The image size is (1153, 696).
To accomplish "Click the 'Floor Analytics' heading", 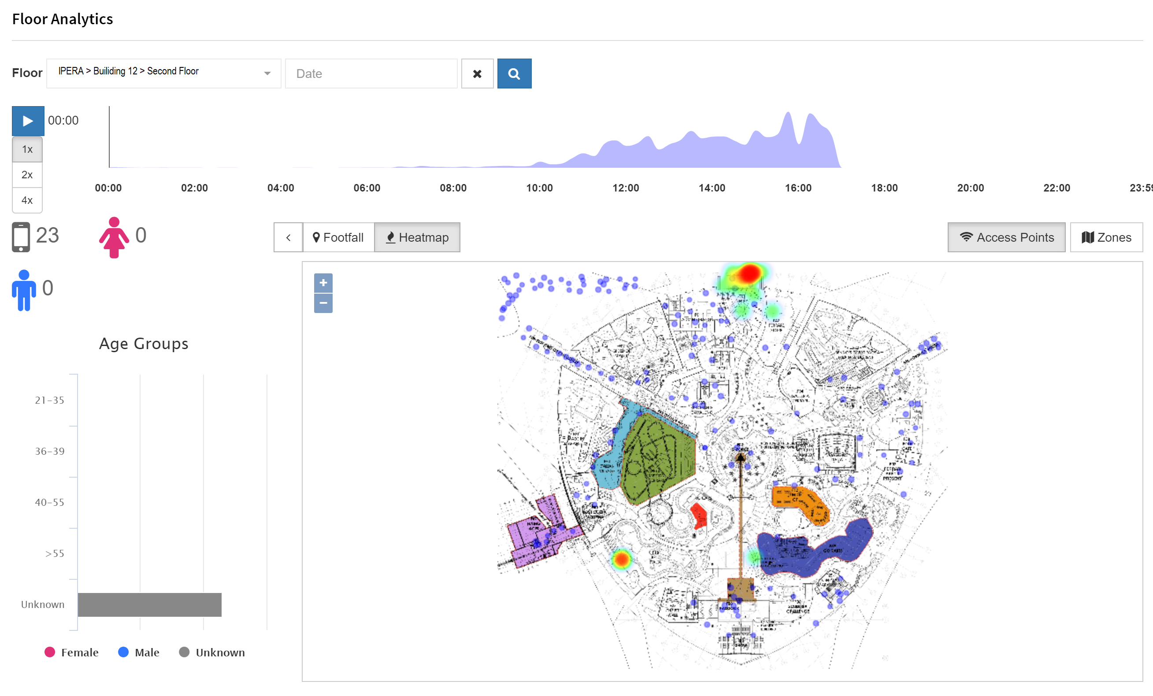I will (x=63, y=19).
